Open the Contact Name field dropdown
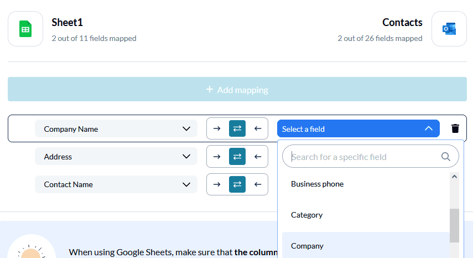 (x=116, y=184)
